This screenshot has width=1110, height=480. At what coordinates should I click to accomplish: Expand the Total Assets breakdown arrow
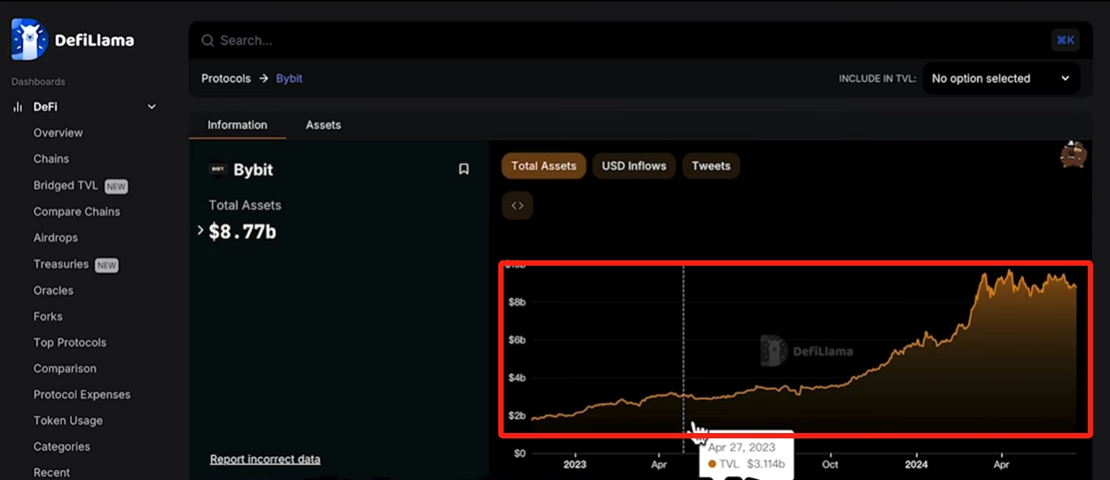click(200, 230)
